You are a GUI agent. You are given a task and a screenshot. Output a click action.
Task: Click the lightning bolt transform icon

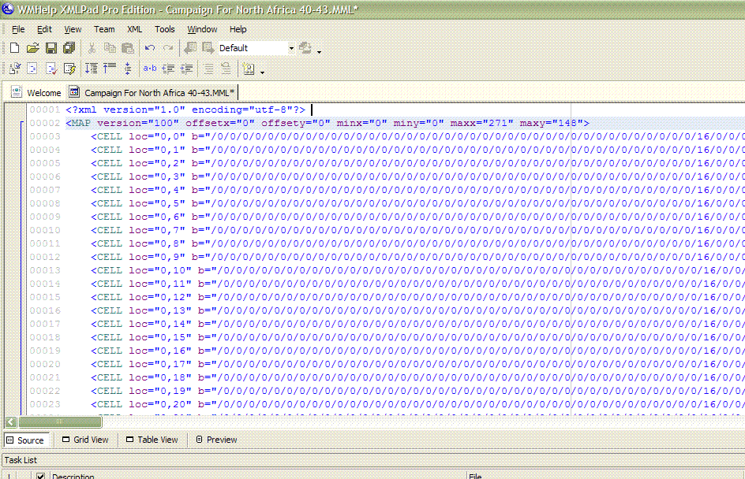69,69
